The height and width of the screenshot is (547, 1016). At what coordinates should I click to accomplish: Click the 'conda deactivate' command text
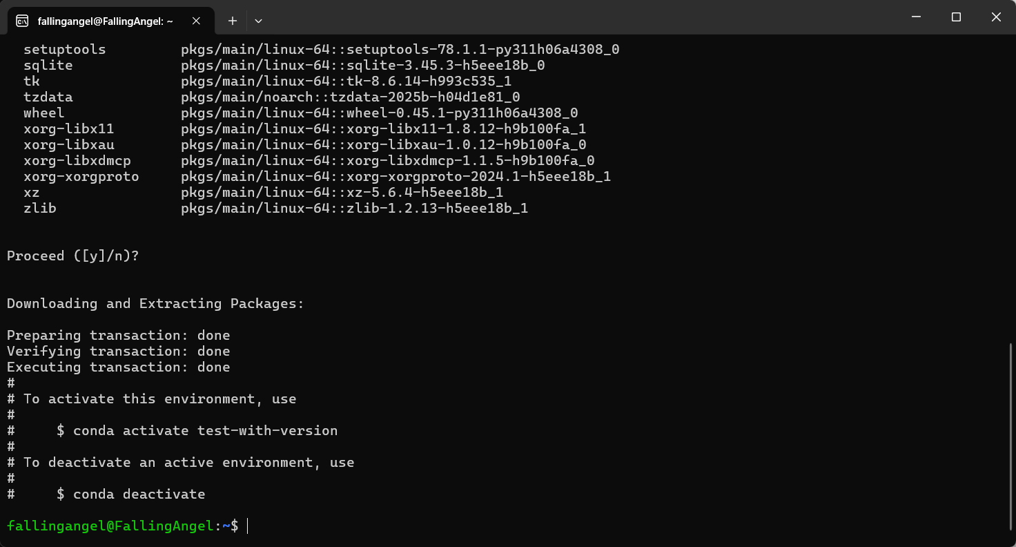point(139,495)
